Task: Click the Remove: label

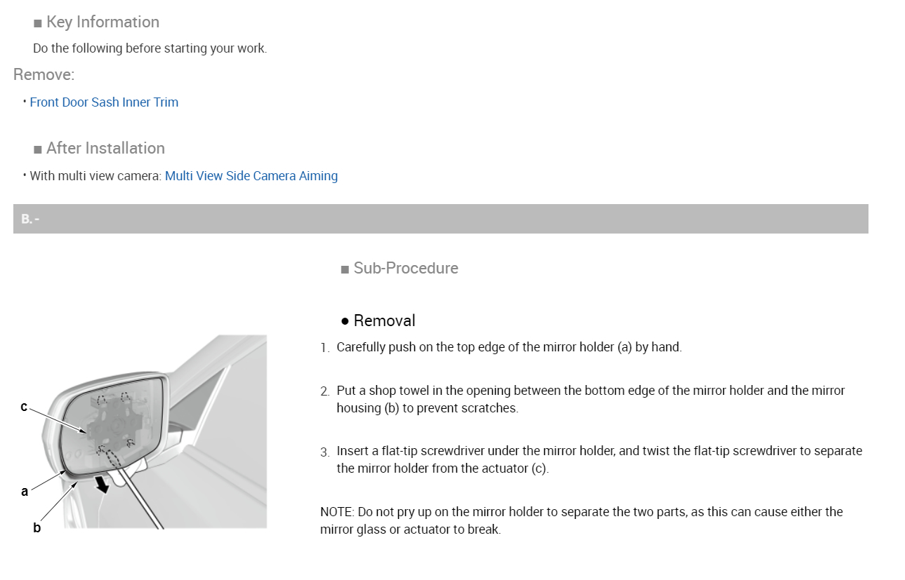Action: click(x=44, y=74)
